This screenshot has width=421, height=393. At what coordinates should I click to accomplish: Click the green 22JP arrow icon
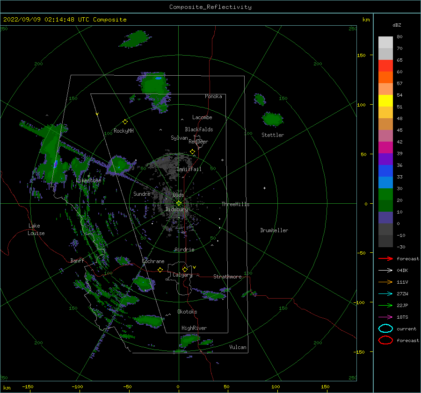pos(385,305)
